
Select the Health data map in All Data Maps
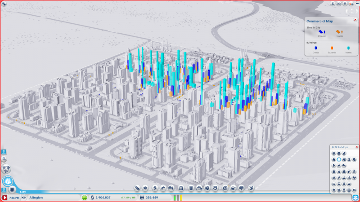[x=344, y=172]
